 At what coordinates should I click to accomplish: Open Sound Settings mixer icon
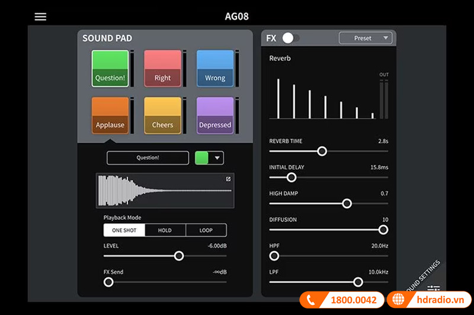[x=434, y=289]
